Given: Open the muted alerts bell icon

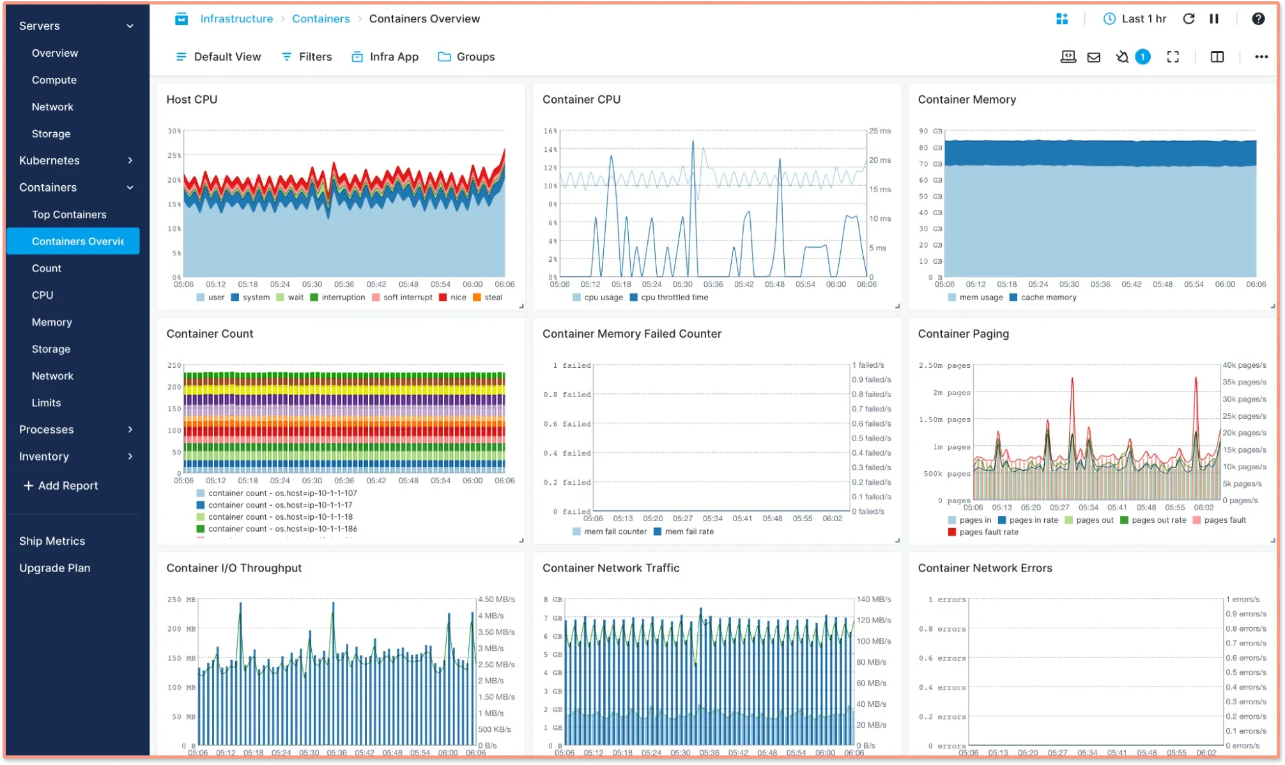Looking at the screenshot, I should pos(1121,57).
